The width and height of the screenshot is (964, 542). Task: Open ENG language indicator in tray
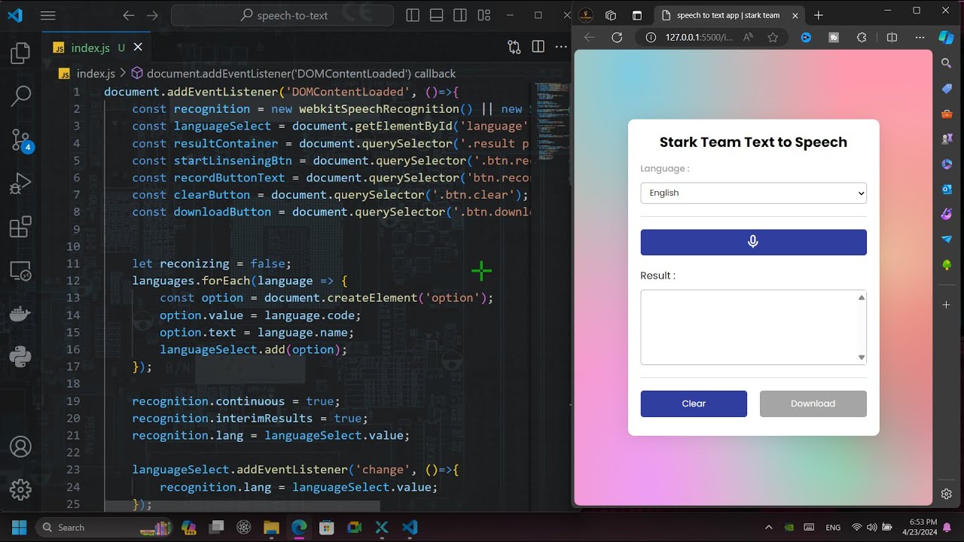tap(833, 527)
